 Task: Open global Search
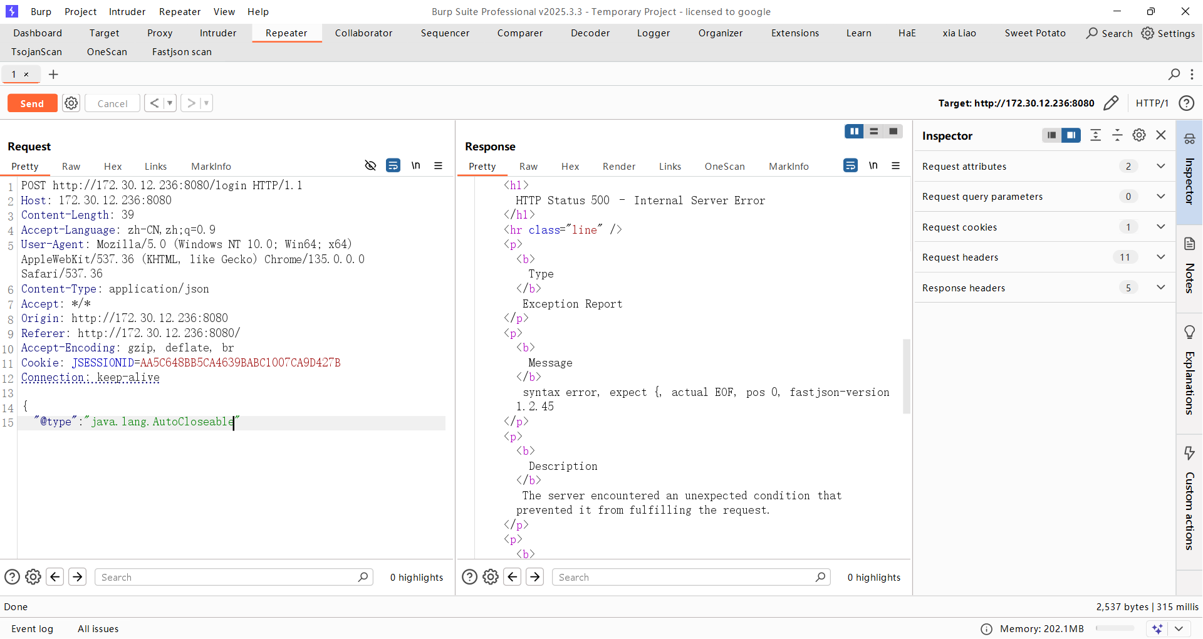pos(1109,33)
